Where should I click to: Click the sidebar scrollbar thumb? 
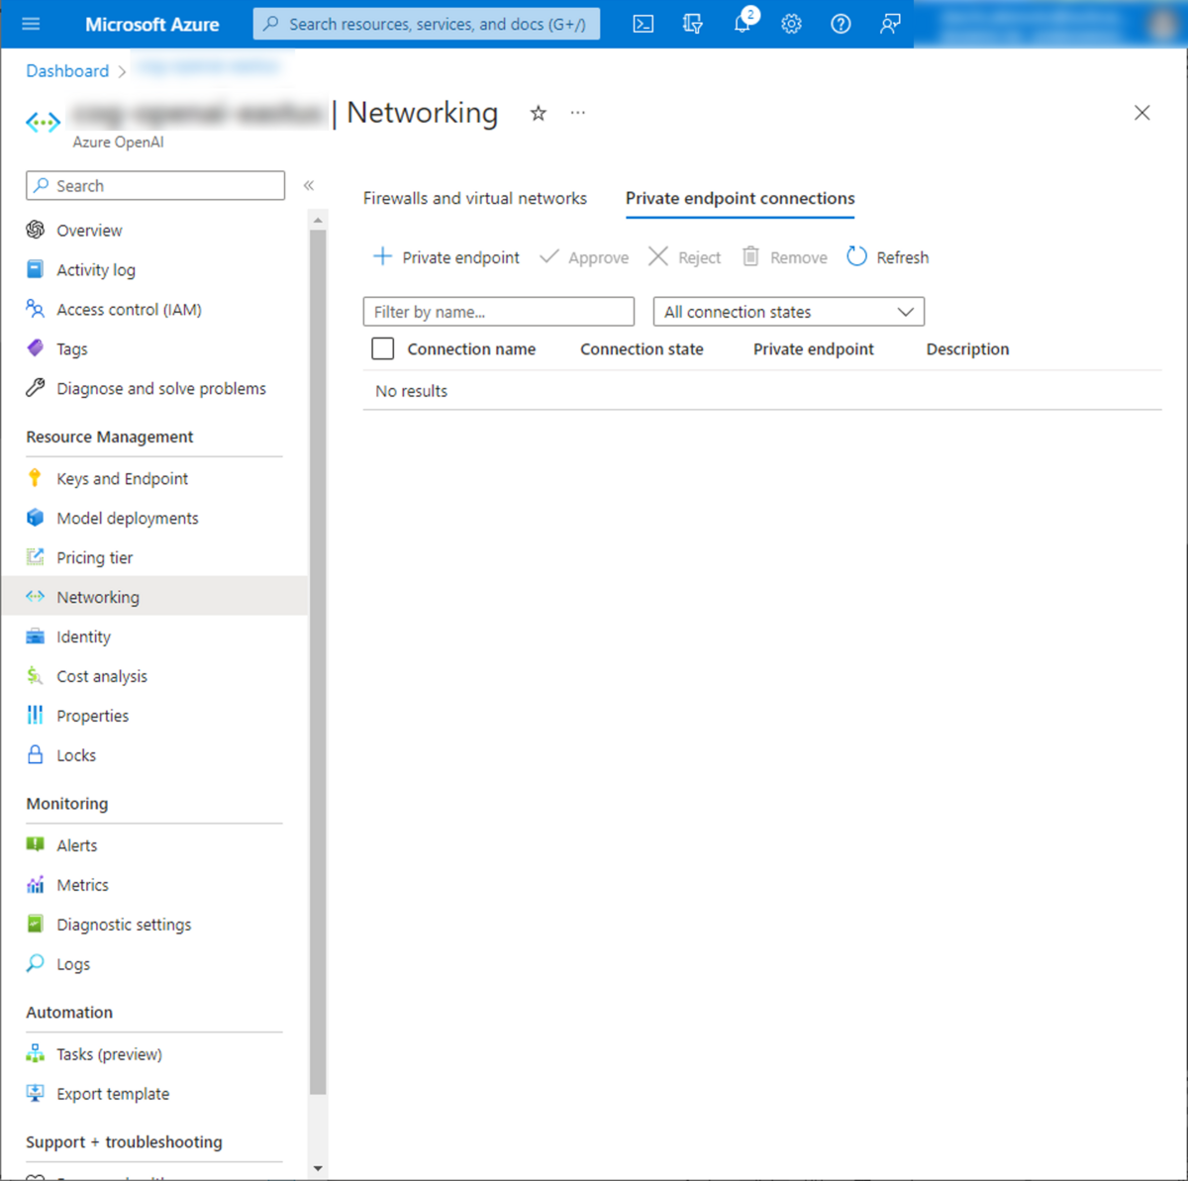pos(318,661)
